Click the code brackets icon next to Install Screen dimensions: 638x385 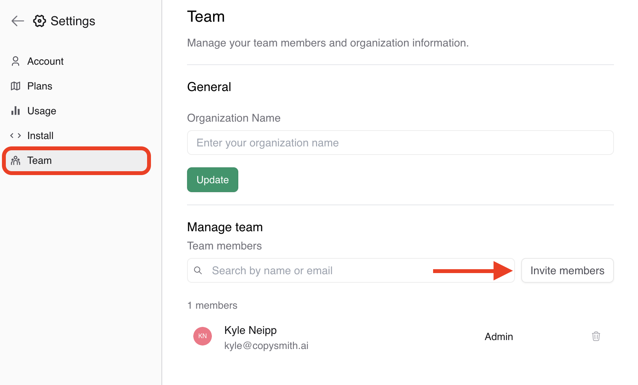pyautogui.click(x=16, y=136)
